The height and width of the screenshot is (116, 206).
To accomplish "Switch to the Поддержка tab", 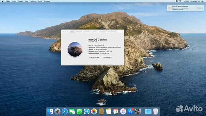I will tap(102, 32).
